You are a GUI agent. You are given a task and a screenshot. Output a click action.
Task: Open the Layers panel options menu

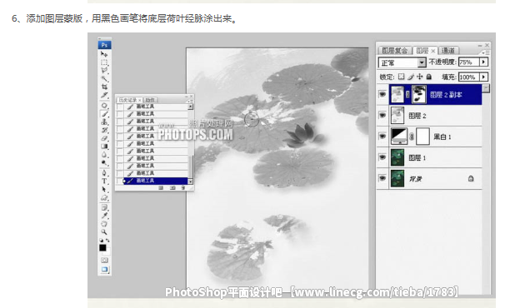tap(485, 52)
